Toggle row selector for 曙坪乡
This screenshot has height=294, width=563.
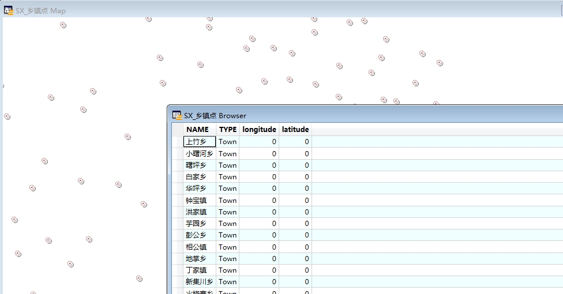[178, 165]
